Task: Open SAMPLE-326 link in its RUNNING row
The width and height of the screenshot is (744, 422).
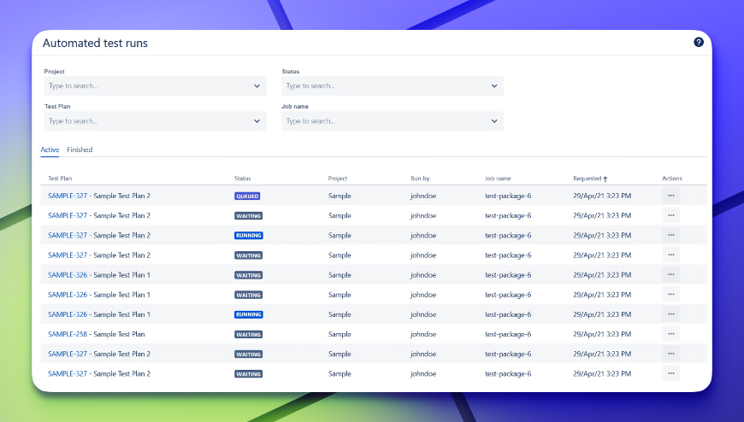Action: tap(68, 315)
